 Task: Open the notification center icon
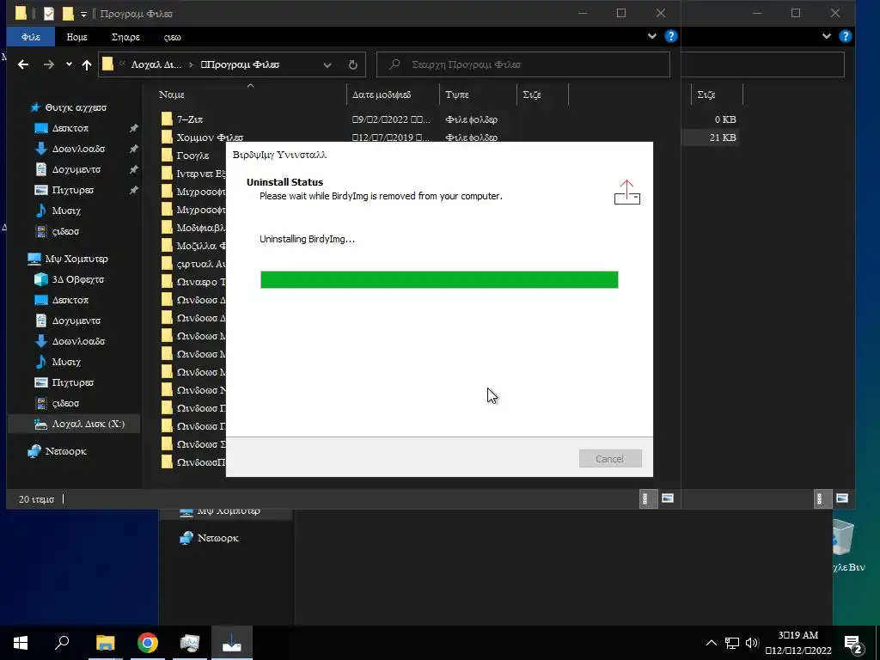click(854, 644)
